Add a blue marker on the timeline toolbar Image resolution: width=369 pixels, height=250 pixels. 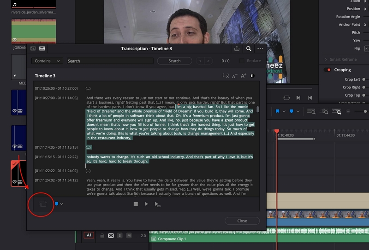(x=292, y=111)
